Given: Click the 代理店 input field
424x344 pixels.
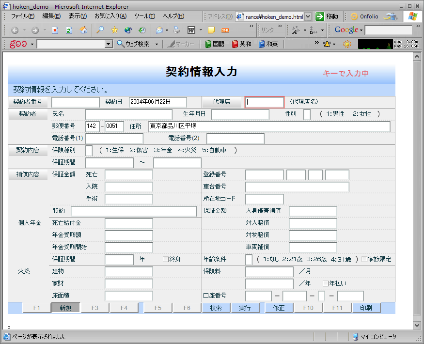Looking at the screenshot, I should (x=265, y=102).
